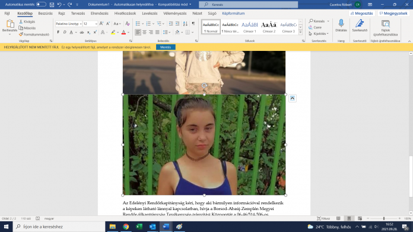Open the Szerkesztő editor tool

360,25
